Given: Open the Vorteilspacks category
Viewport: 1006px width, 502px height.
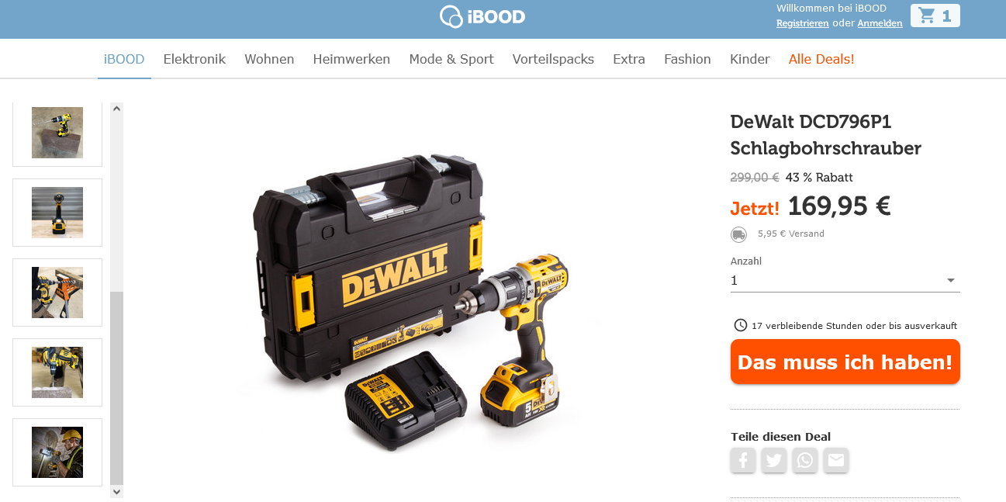Looking at the screenshot, I should coord(553,59).
